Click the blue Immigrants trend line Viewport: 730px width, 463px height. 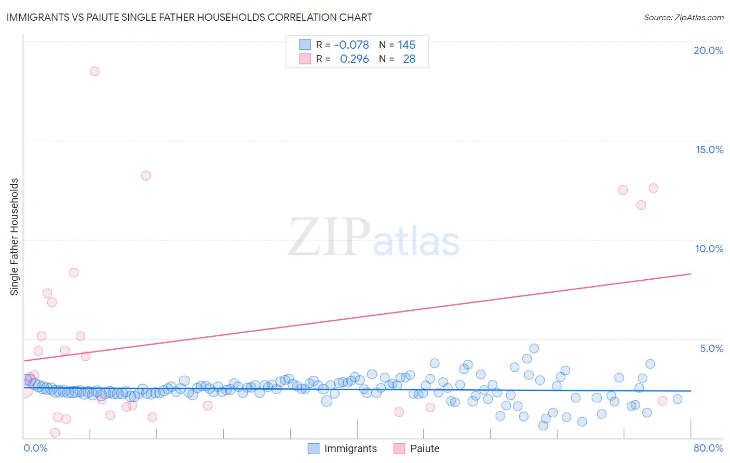[357, 389]
